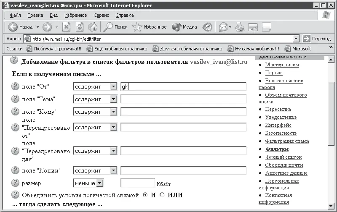Open the содержит dropdown for поле "Тема"
The image size is (337, 212).
(x=95, y=99)
